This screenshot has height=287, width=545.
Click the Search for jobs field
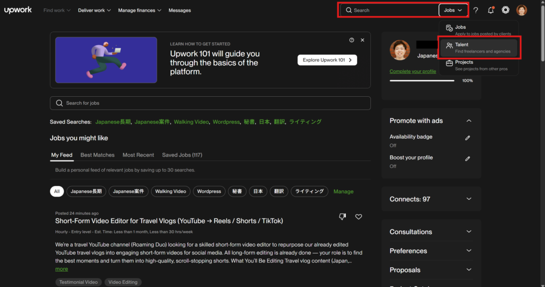210,103
